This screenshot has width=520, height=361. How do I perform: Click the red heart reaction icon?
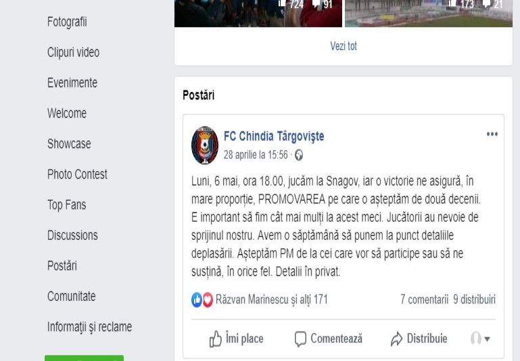click(x=208, y=299)
